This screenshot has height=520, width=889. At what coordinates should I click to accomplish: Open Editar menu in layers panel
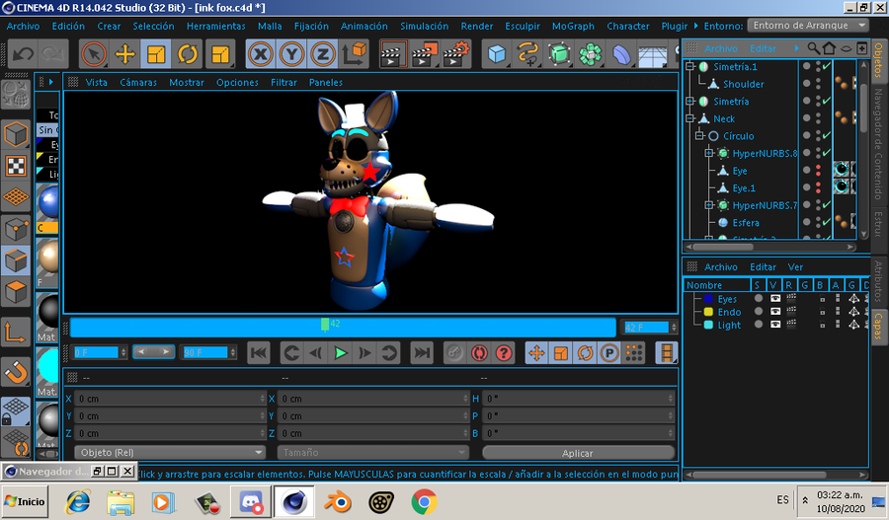(763, 266)
